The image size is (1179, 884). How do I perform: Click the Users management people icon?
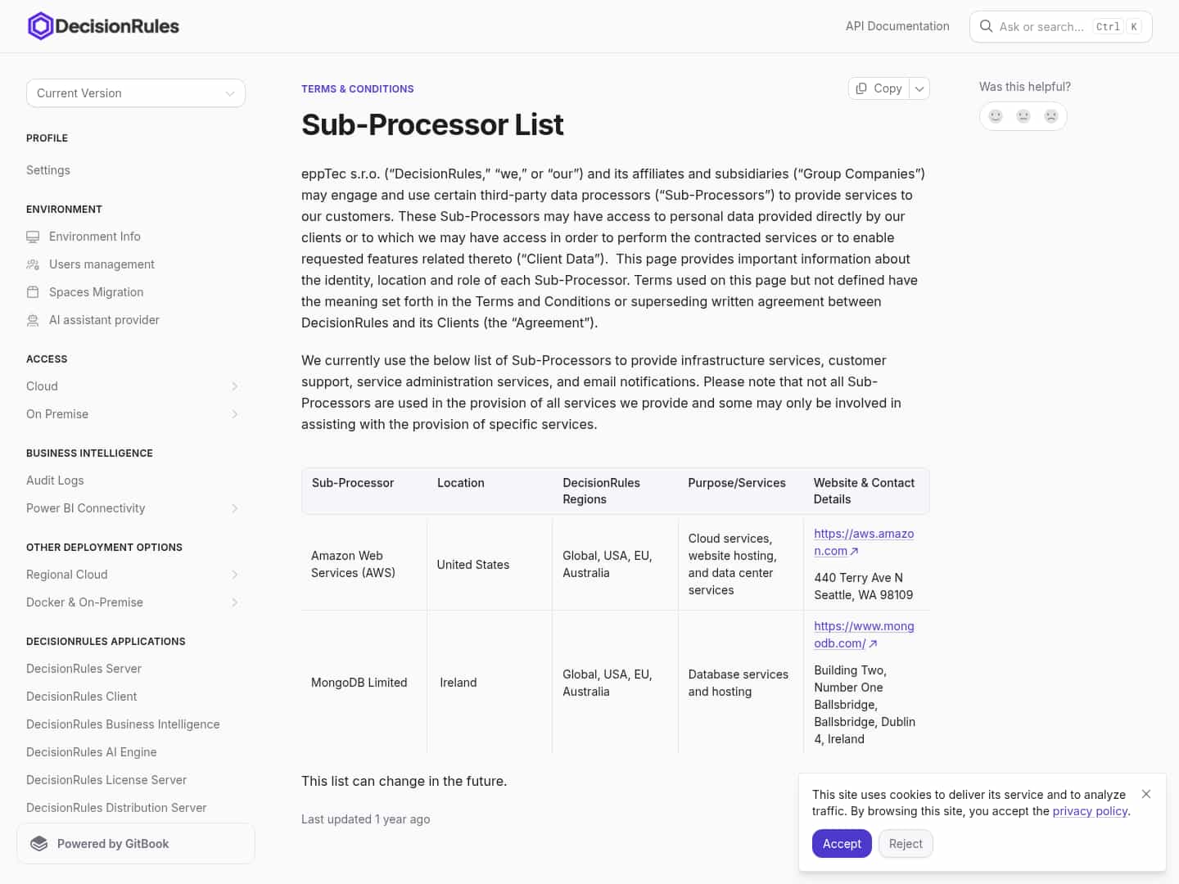pyautogui.click(x=33, y=264)
